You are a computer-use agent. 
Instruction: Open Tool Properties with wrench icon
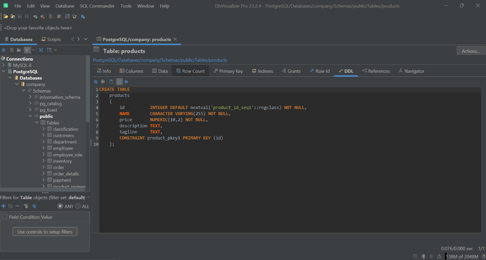pyautogui.click(x=59, y=16)
